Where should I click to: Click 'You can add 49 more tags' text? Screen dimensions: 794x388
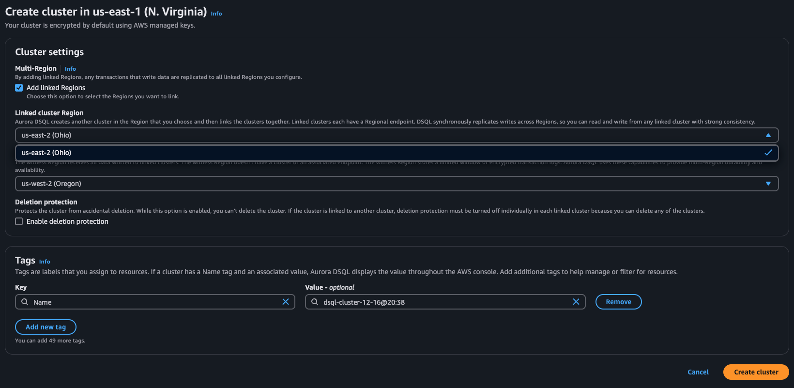click(x=50, y=341)
